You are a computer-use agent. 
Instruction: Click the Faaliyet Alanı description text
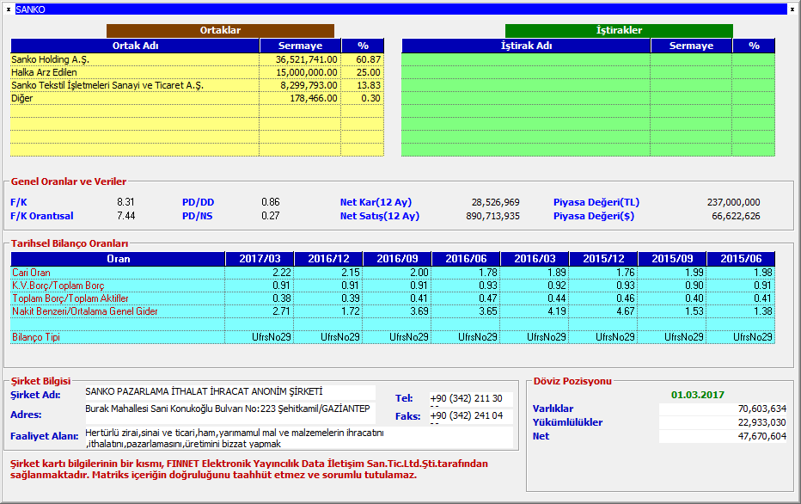299,438
